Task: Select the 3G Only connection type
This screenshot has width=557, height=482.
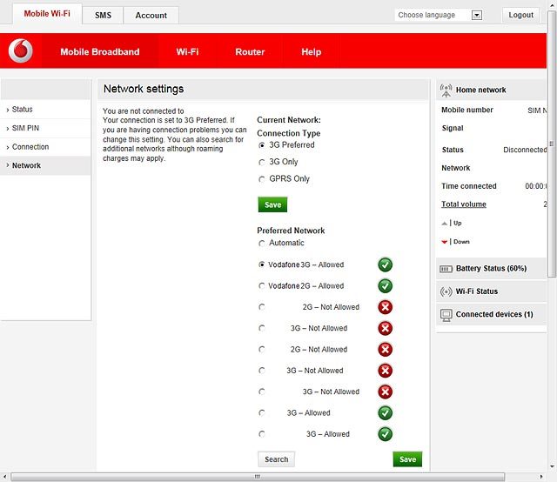Action: click(x=262, y=163)
